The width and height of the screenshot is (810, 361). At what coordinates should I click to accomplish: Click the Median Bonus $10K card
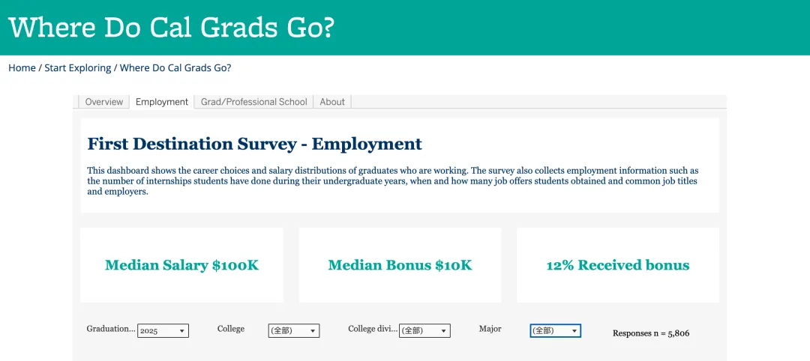(x=400, y=265)
